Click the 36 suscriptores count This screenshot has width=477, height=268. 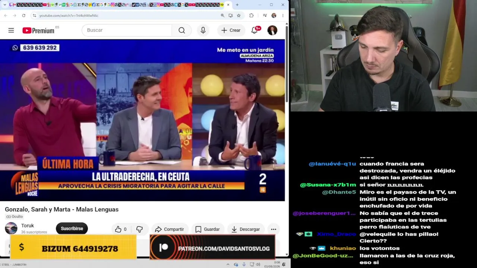[34, 232]
